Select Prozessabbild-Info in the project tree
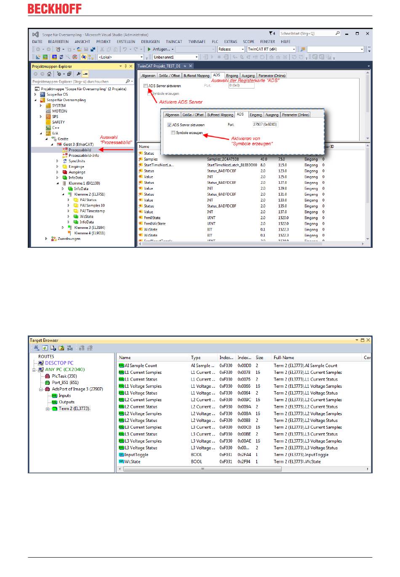Image resolution: width=400 pixels, height=577 pixels. tap(84, 155)
